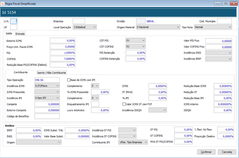The height and width of the screenshot is (158, 239).
Task: Open CST PIS dropdown
Action: (x=136, y=40)
